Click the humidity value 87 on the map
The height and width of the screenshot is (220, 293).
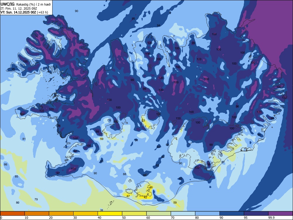click(x=223, y=162)
